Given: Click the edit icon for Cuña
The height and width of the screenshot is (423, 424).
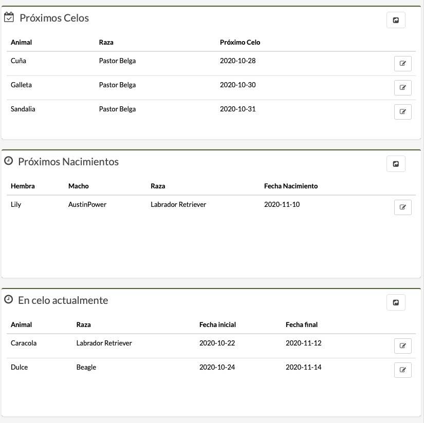Looking at the screenshot, I should (x=402, y=64).
